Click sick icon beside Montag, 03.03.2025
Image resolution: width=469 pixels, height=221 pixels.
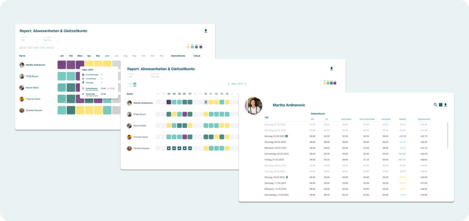287,136
